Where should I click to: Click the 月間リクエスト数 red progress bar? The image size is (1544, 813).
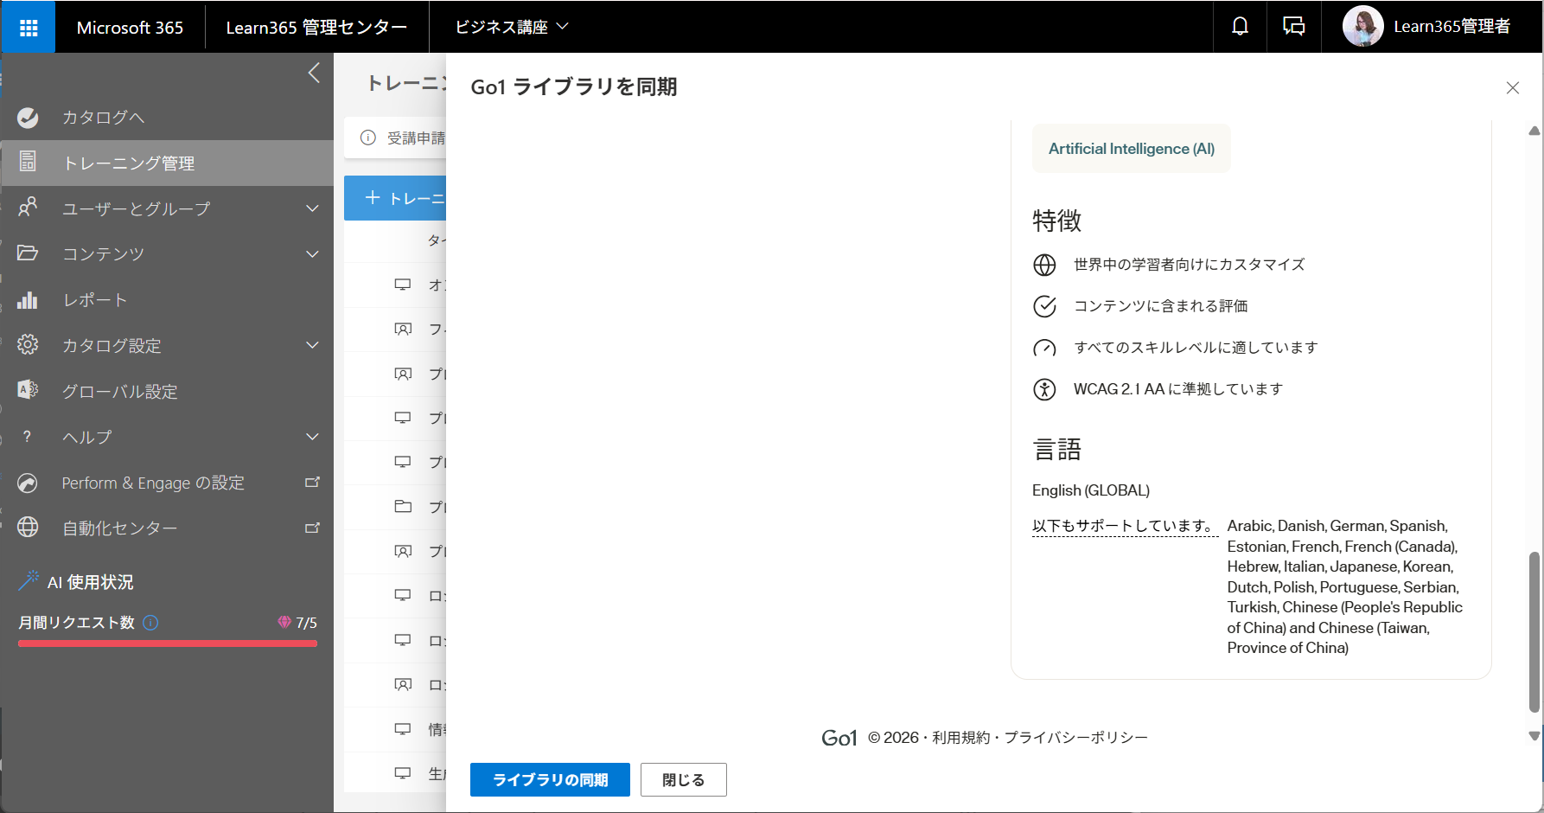[168, 643]
